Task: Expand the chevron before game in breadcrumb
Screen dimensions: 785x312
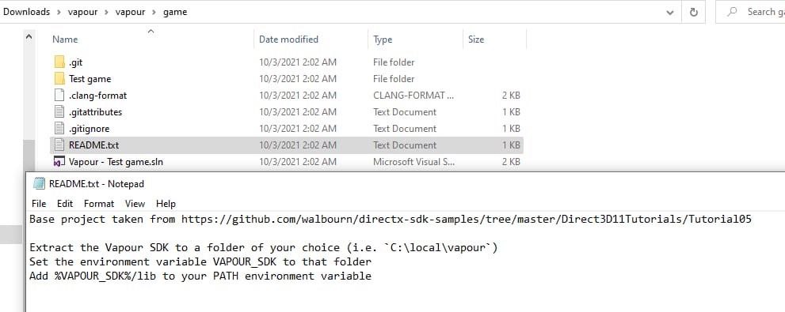Action: (154, 12)
